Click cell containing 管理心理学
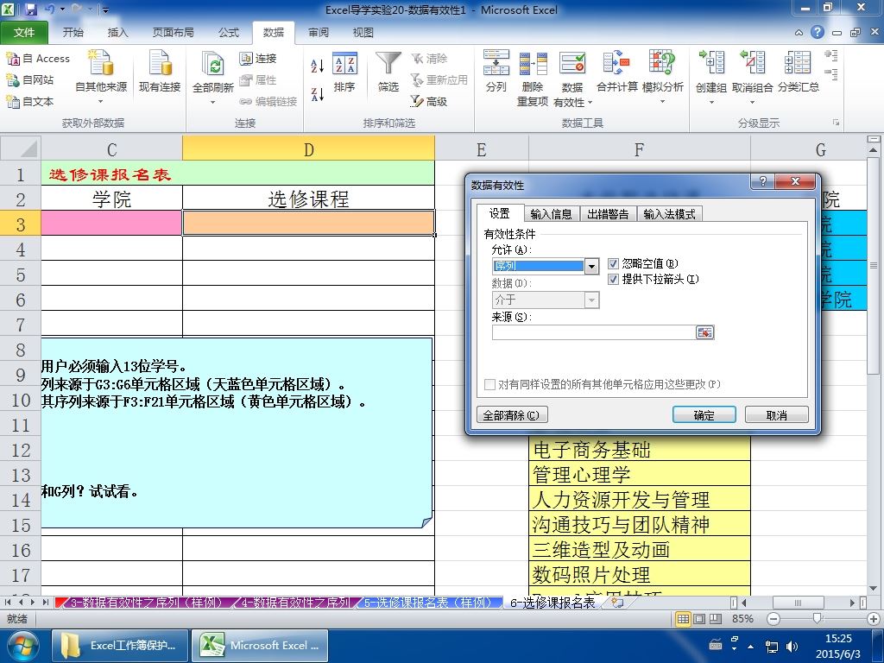The width and height of the screenshot is (884, 663). click(640, 474)
